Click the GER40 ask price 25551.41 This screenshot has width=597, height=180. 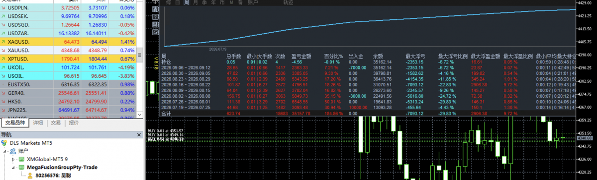coord(96,93)
